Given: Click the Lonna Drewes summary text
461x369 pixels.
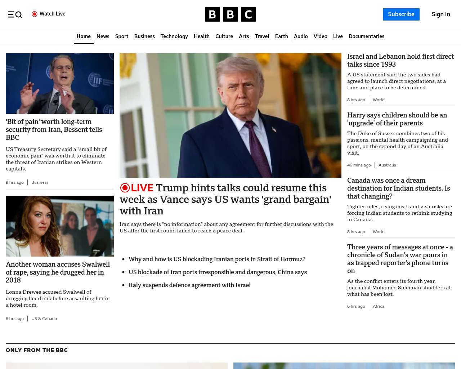Looking at the screenshot, I should [x=58, y=298].
